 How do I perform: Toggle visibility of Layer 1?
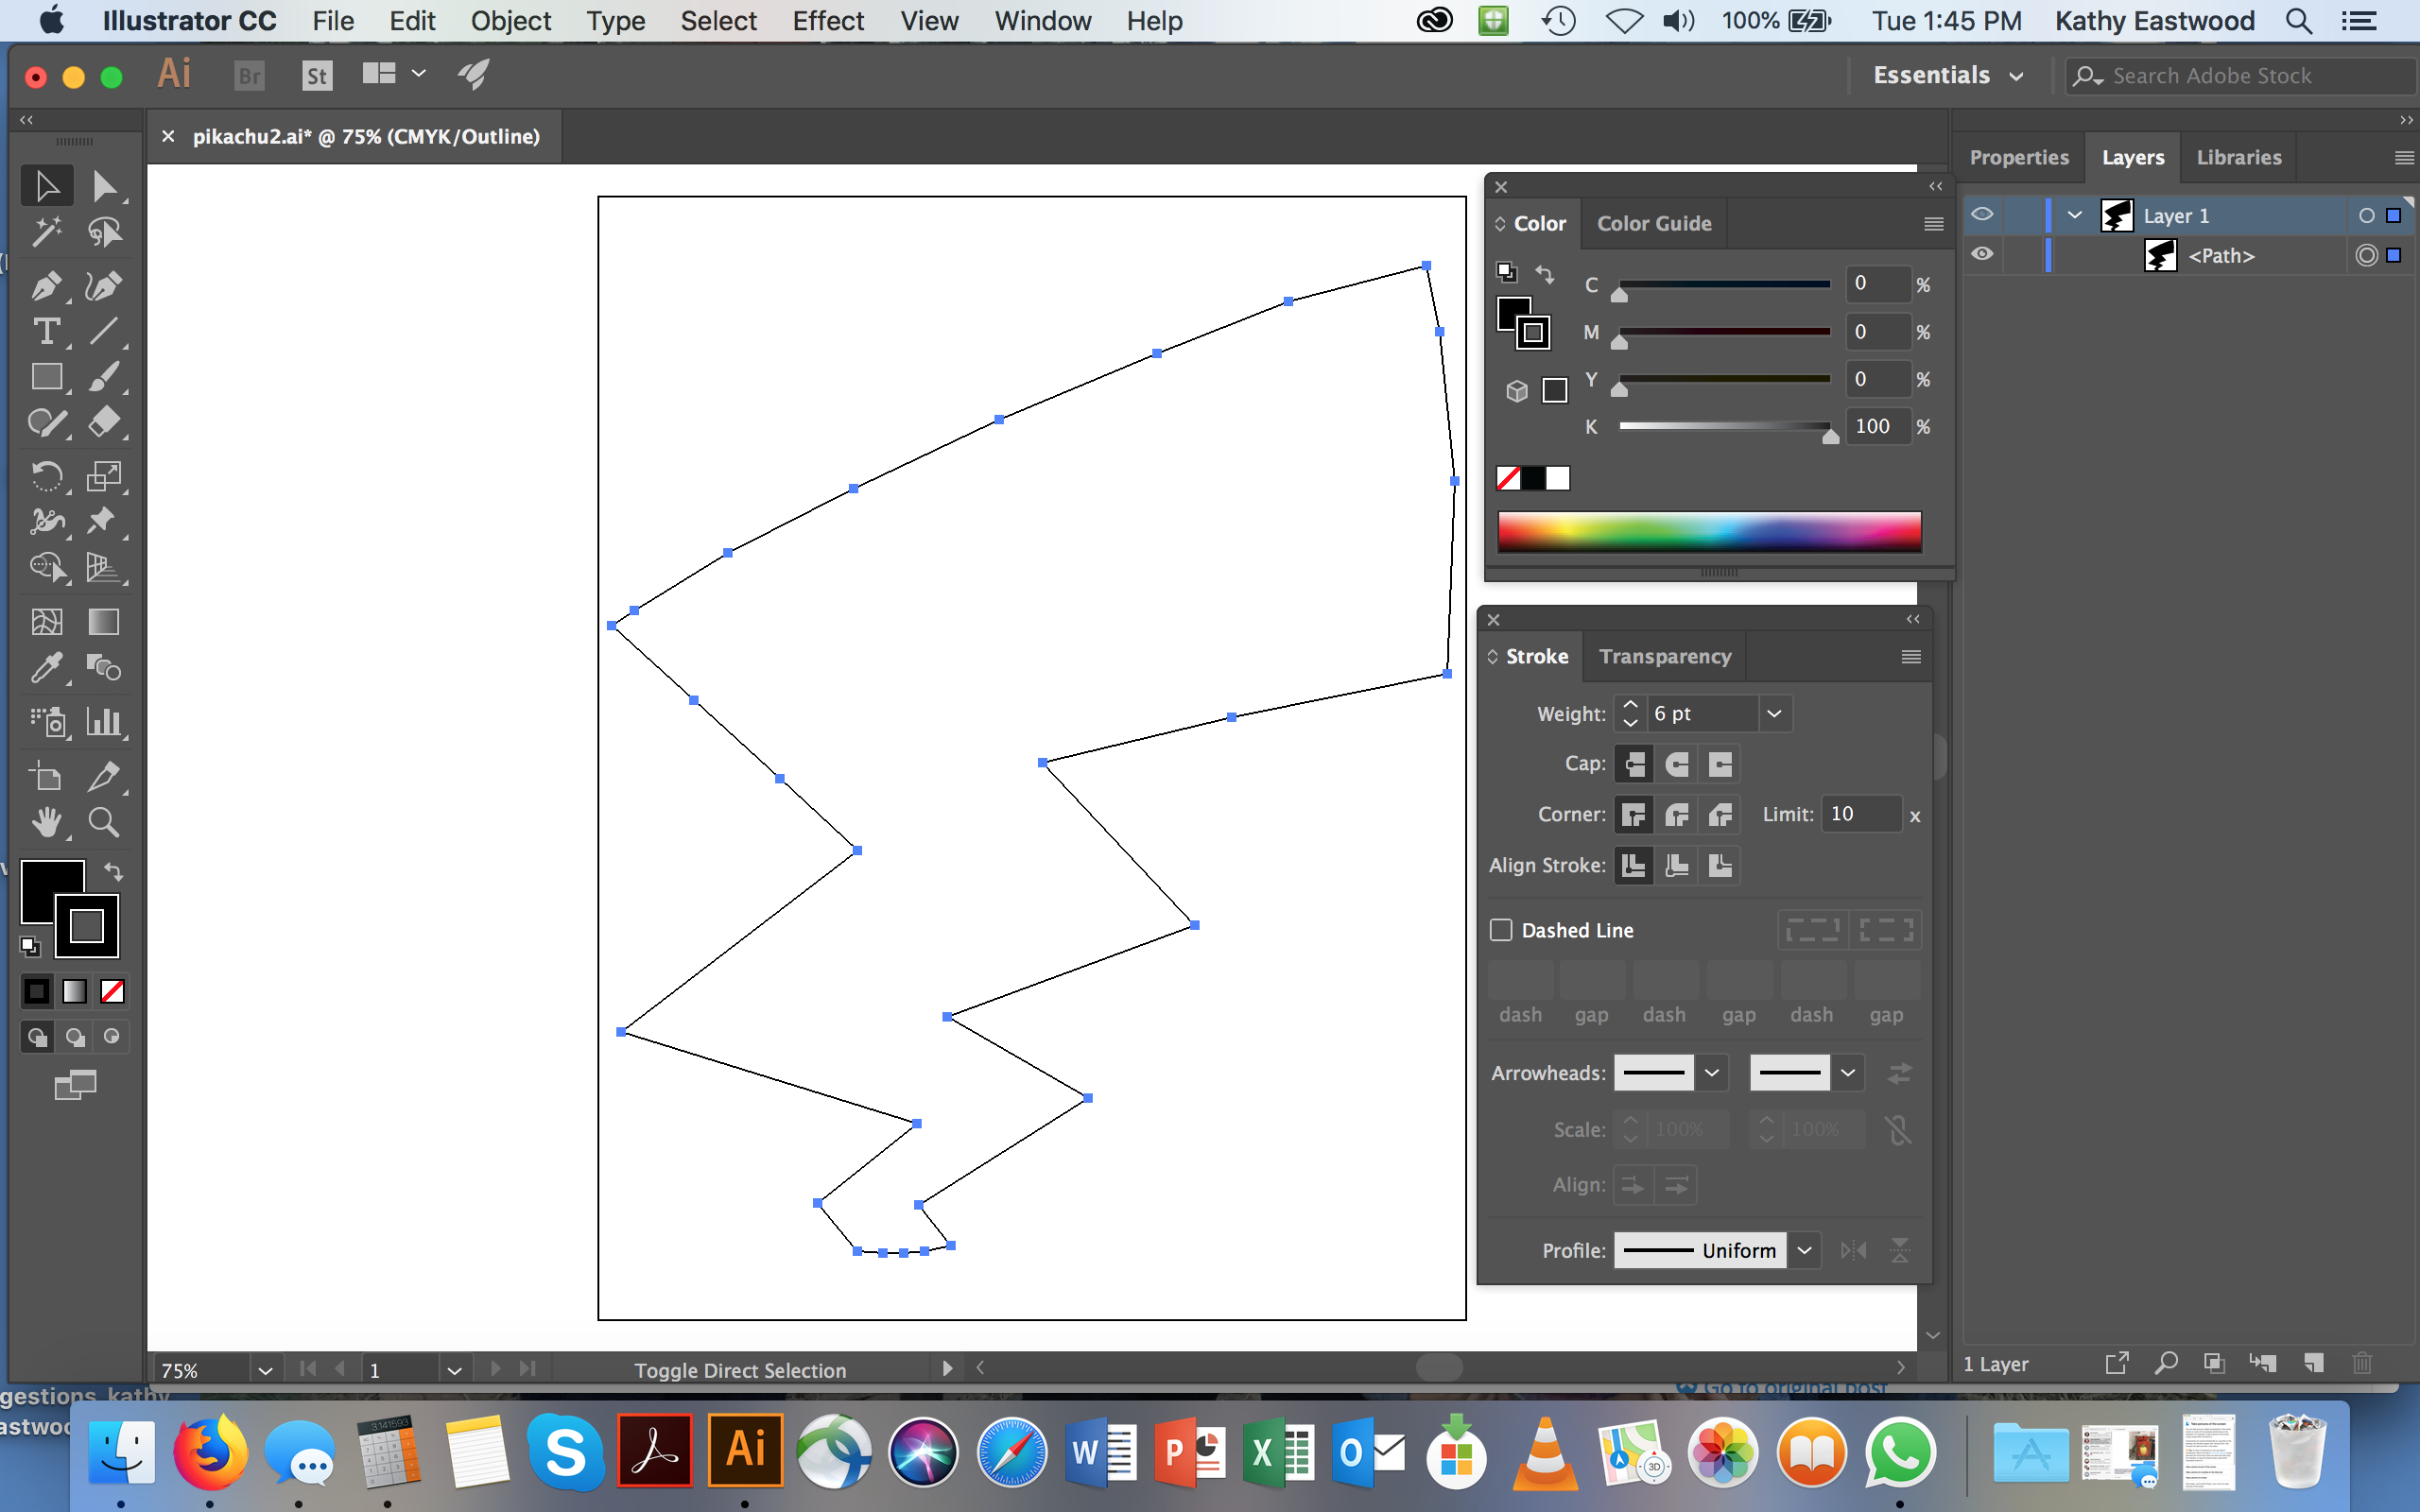pos(1982,215)
